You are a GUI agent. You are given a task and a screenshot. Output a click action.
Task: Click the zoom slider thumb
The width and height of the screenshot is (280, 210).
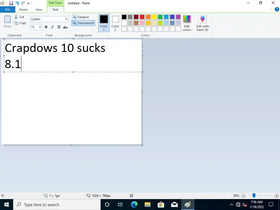coord(254,196)
